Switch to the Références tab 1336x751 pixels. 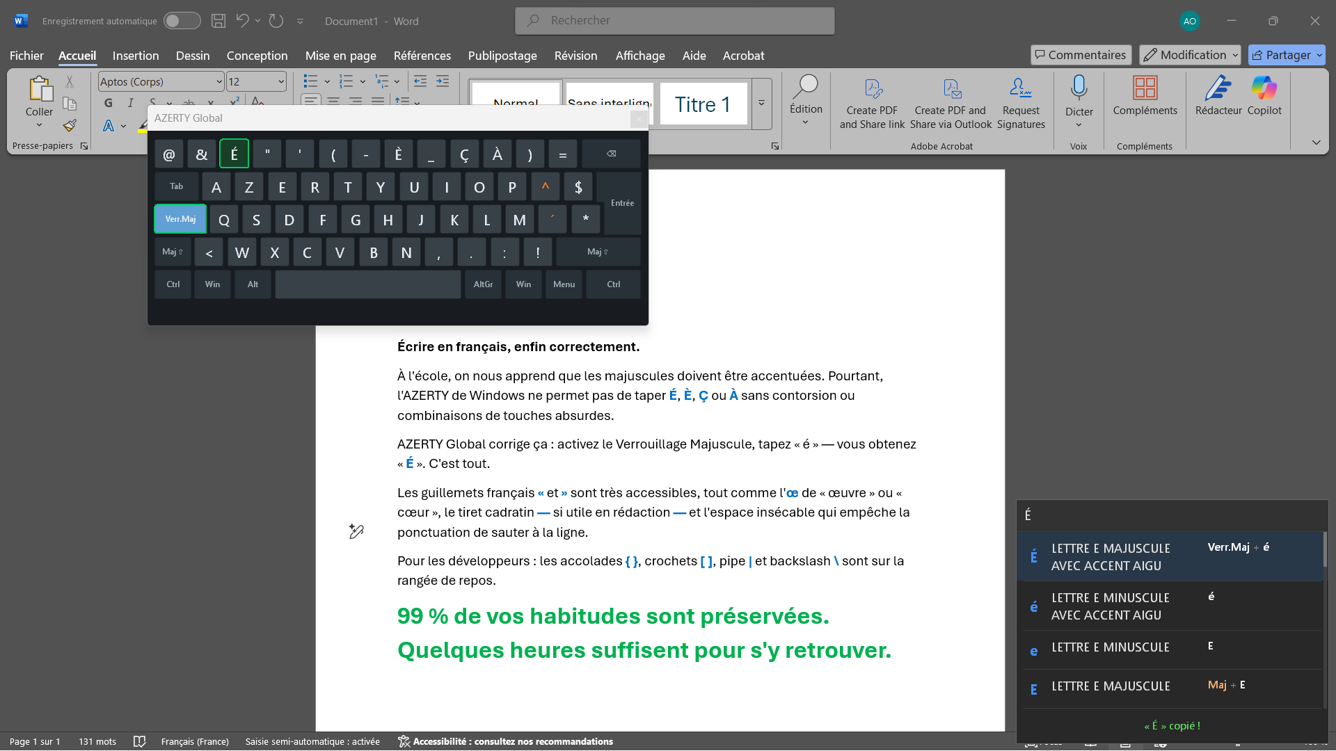click(422, 56)
